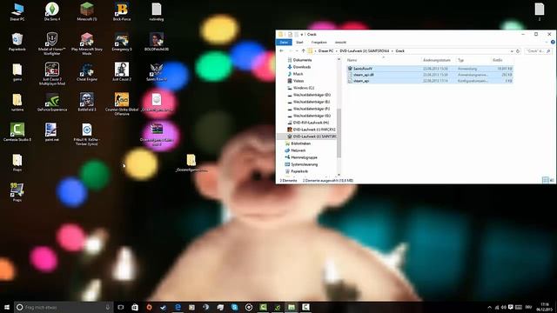
Task: Launch Die Sims 4 shortcut
Action: click(52, 11)
